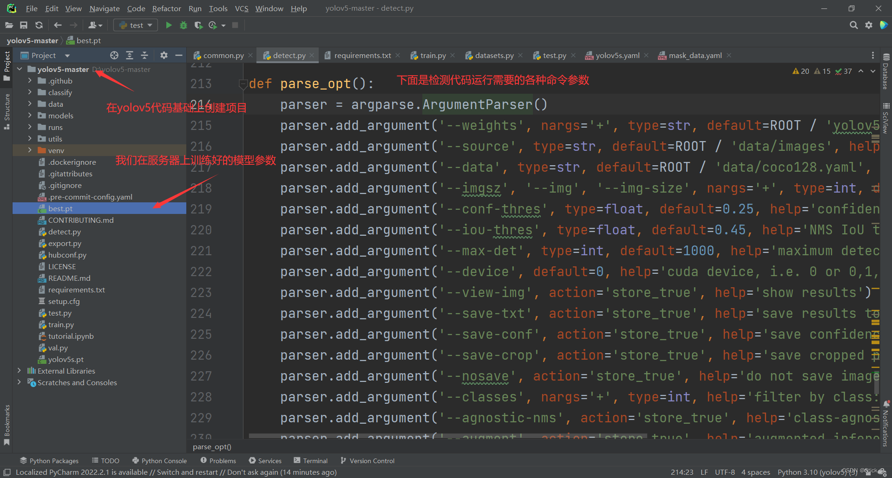Open Bookmarks tool window

(x=7, y=425)
